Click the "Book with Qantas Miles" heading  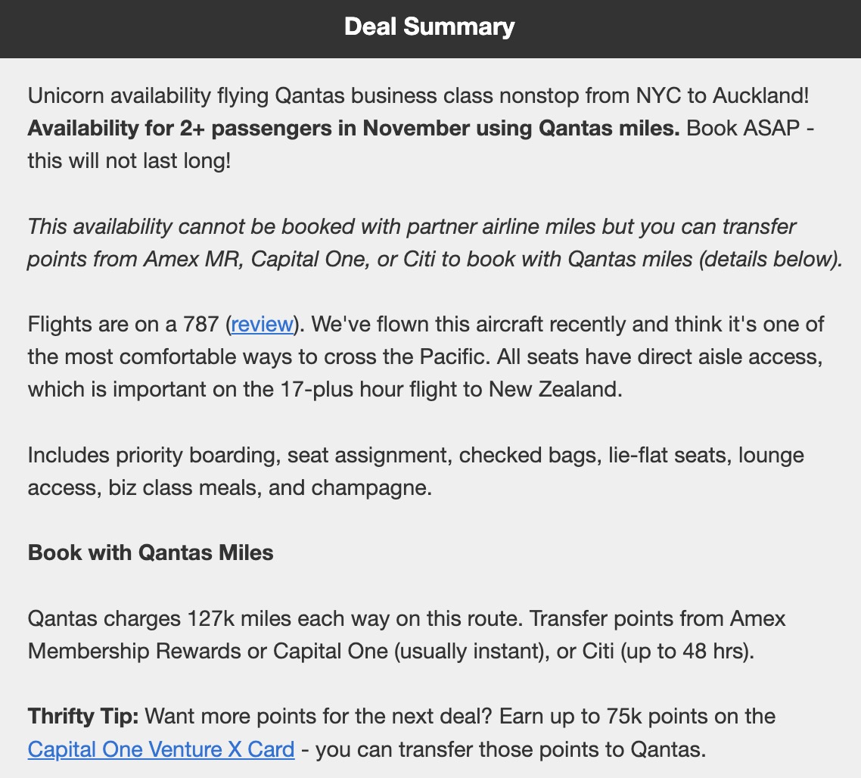pos(151,552)
